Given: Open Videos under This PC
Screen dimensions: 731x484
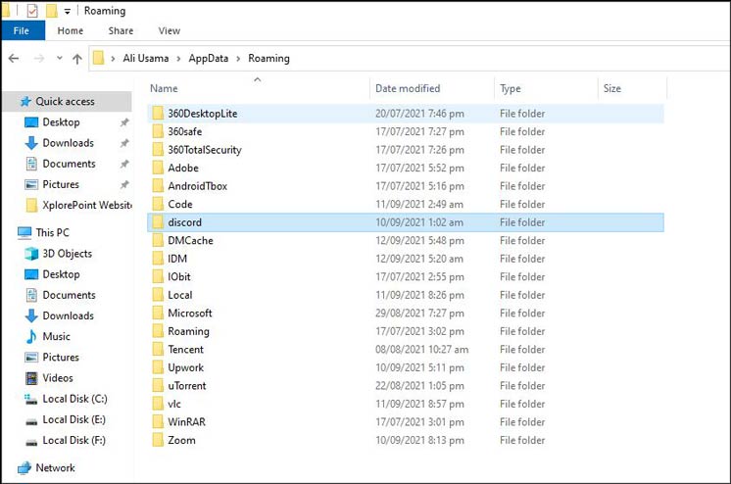Looking at the screenshot, I should coord(58,377).
